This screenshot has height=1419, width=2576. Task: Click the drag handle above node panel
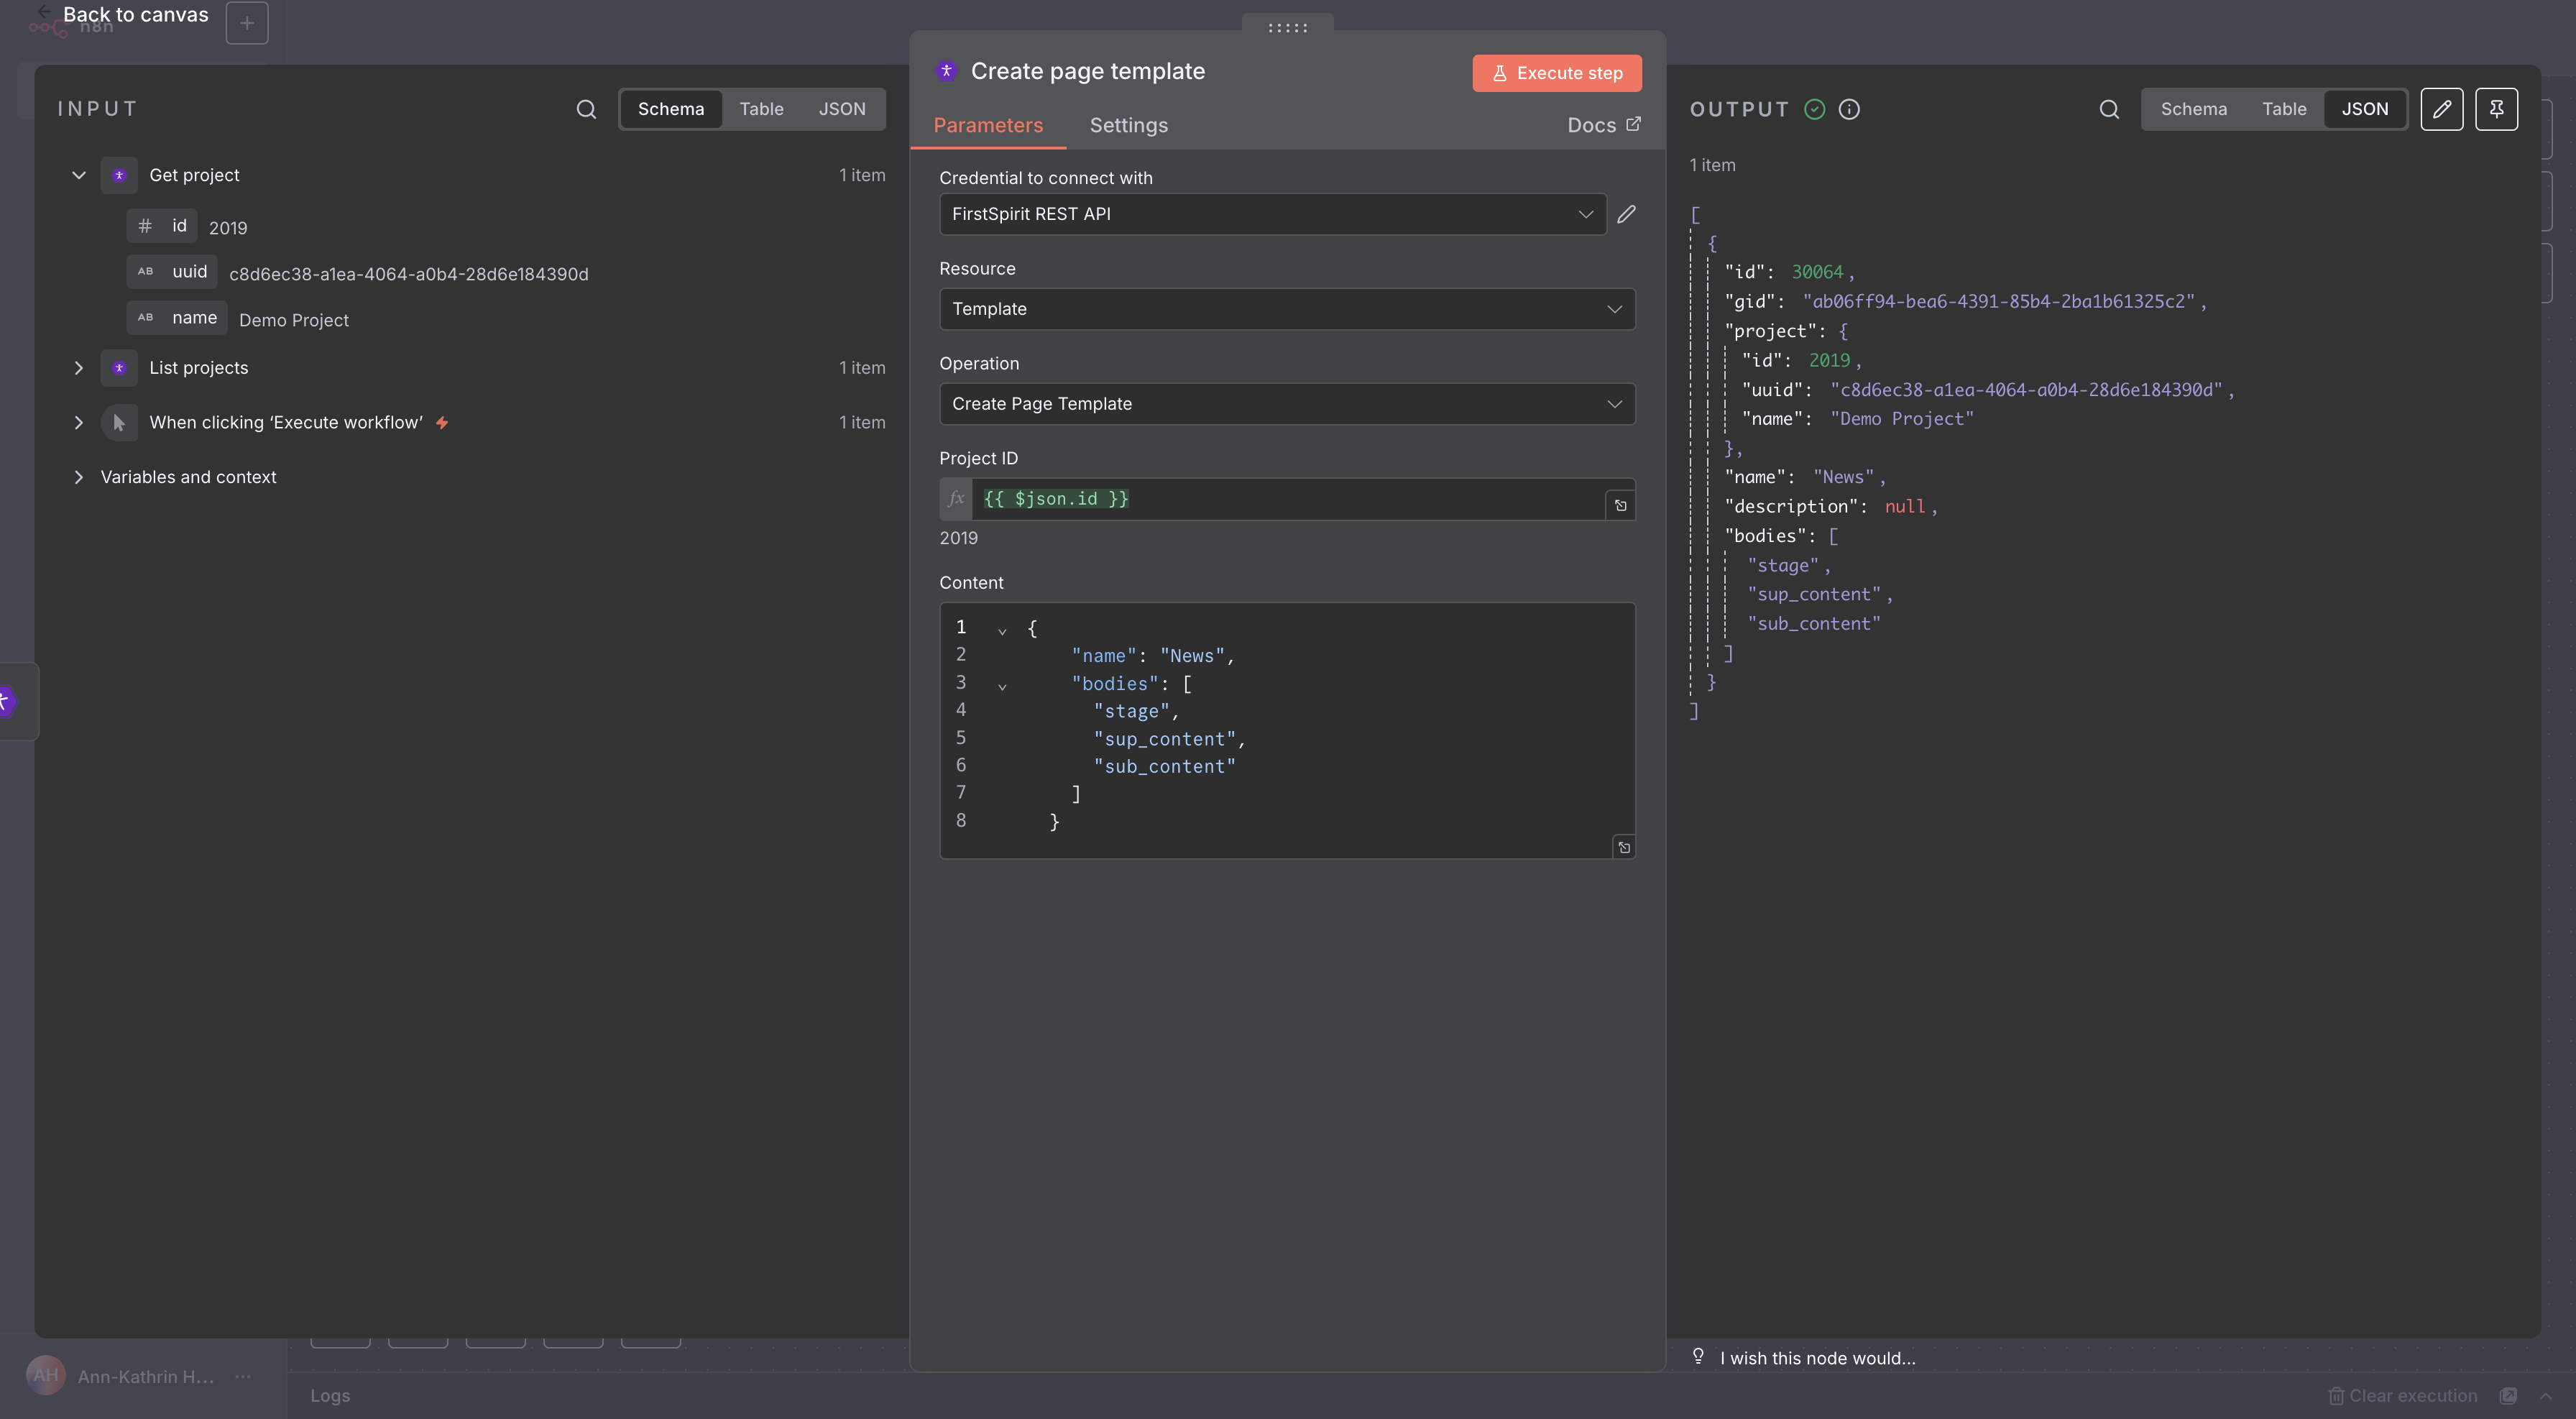coord(1287,27)
